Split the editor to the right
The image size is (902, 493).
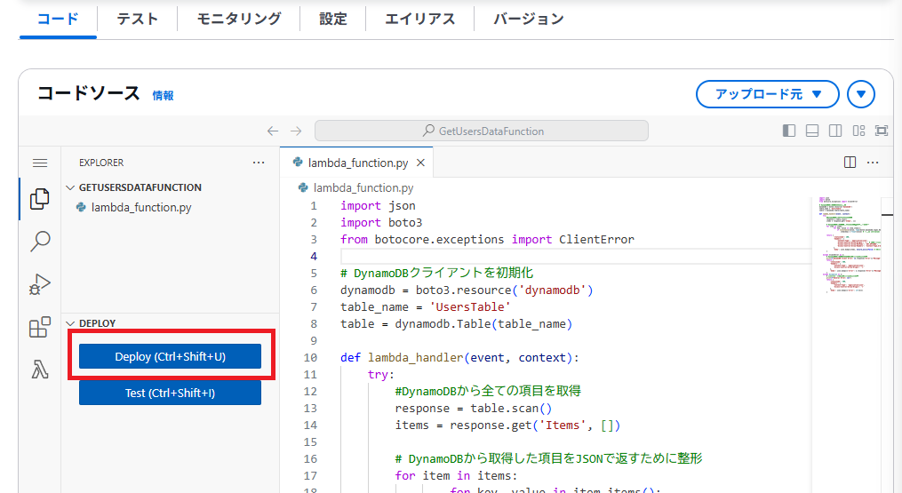tap(850, 163)
